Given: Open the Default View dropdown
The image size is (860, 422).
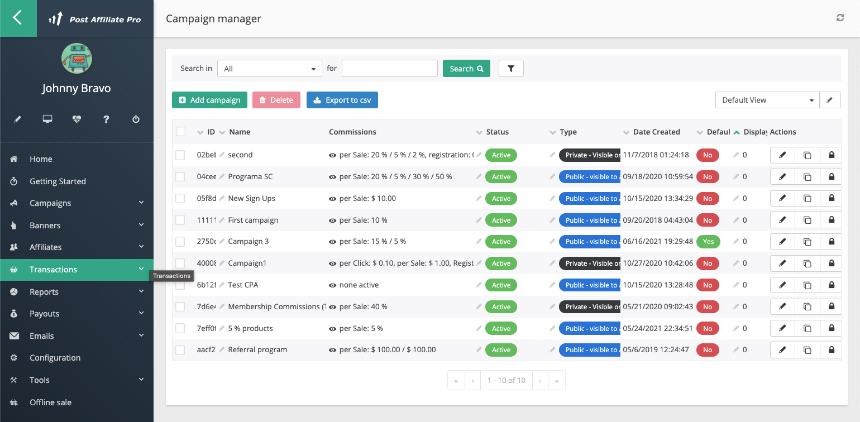Looking at the screenshot, I should pyautogui.click(x=767, y=99).
